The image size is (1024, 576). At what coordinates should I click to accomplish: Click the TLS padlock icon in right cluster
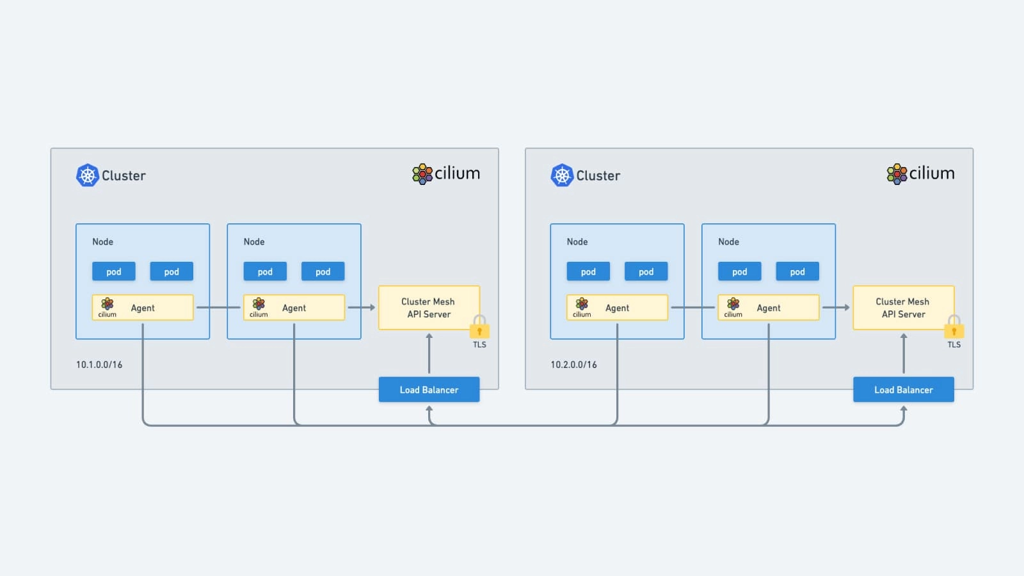[x=954, y=326]
